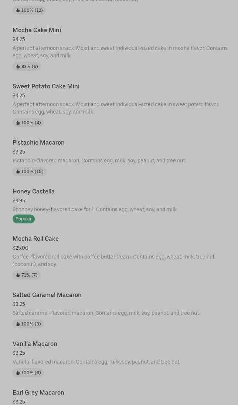Click the 100% (12) thumbs-up icon

(x=18, y=10)
